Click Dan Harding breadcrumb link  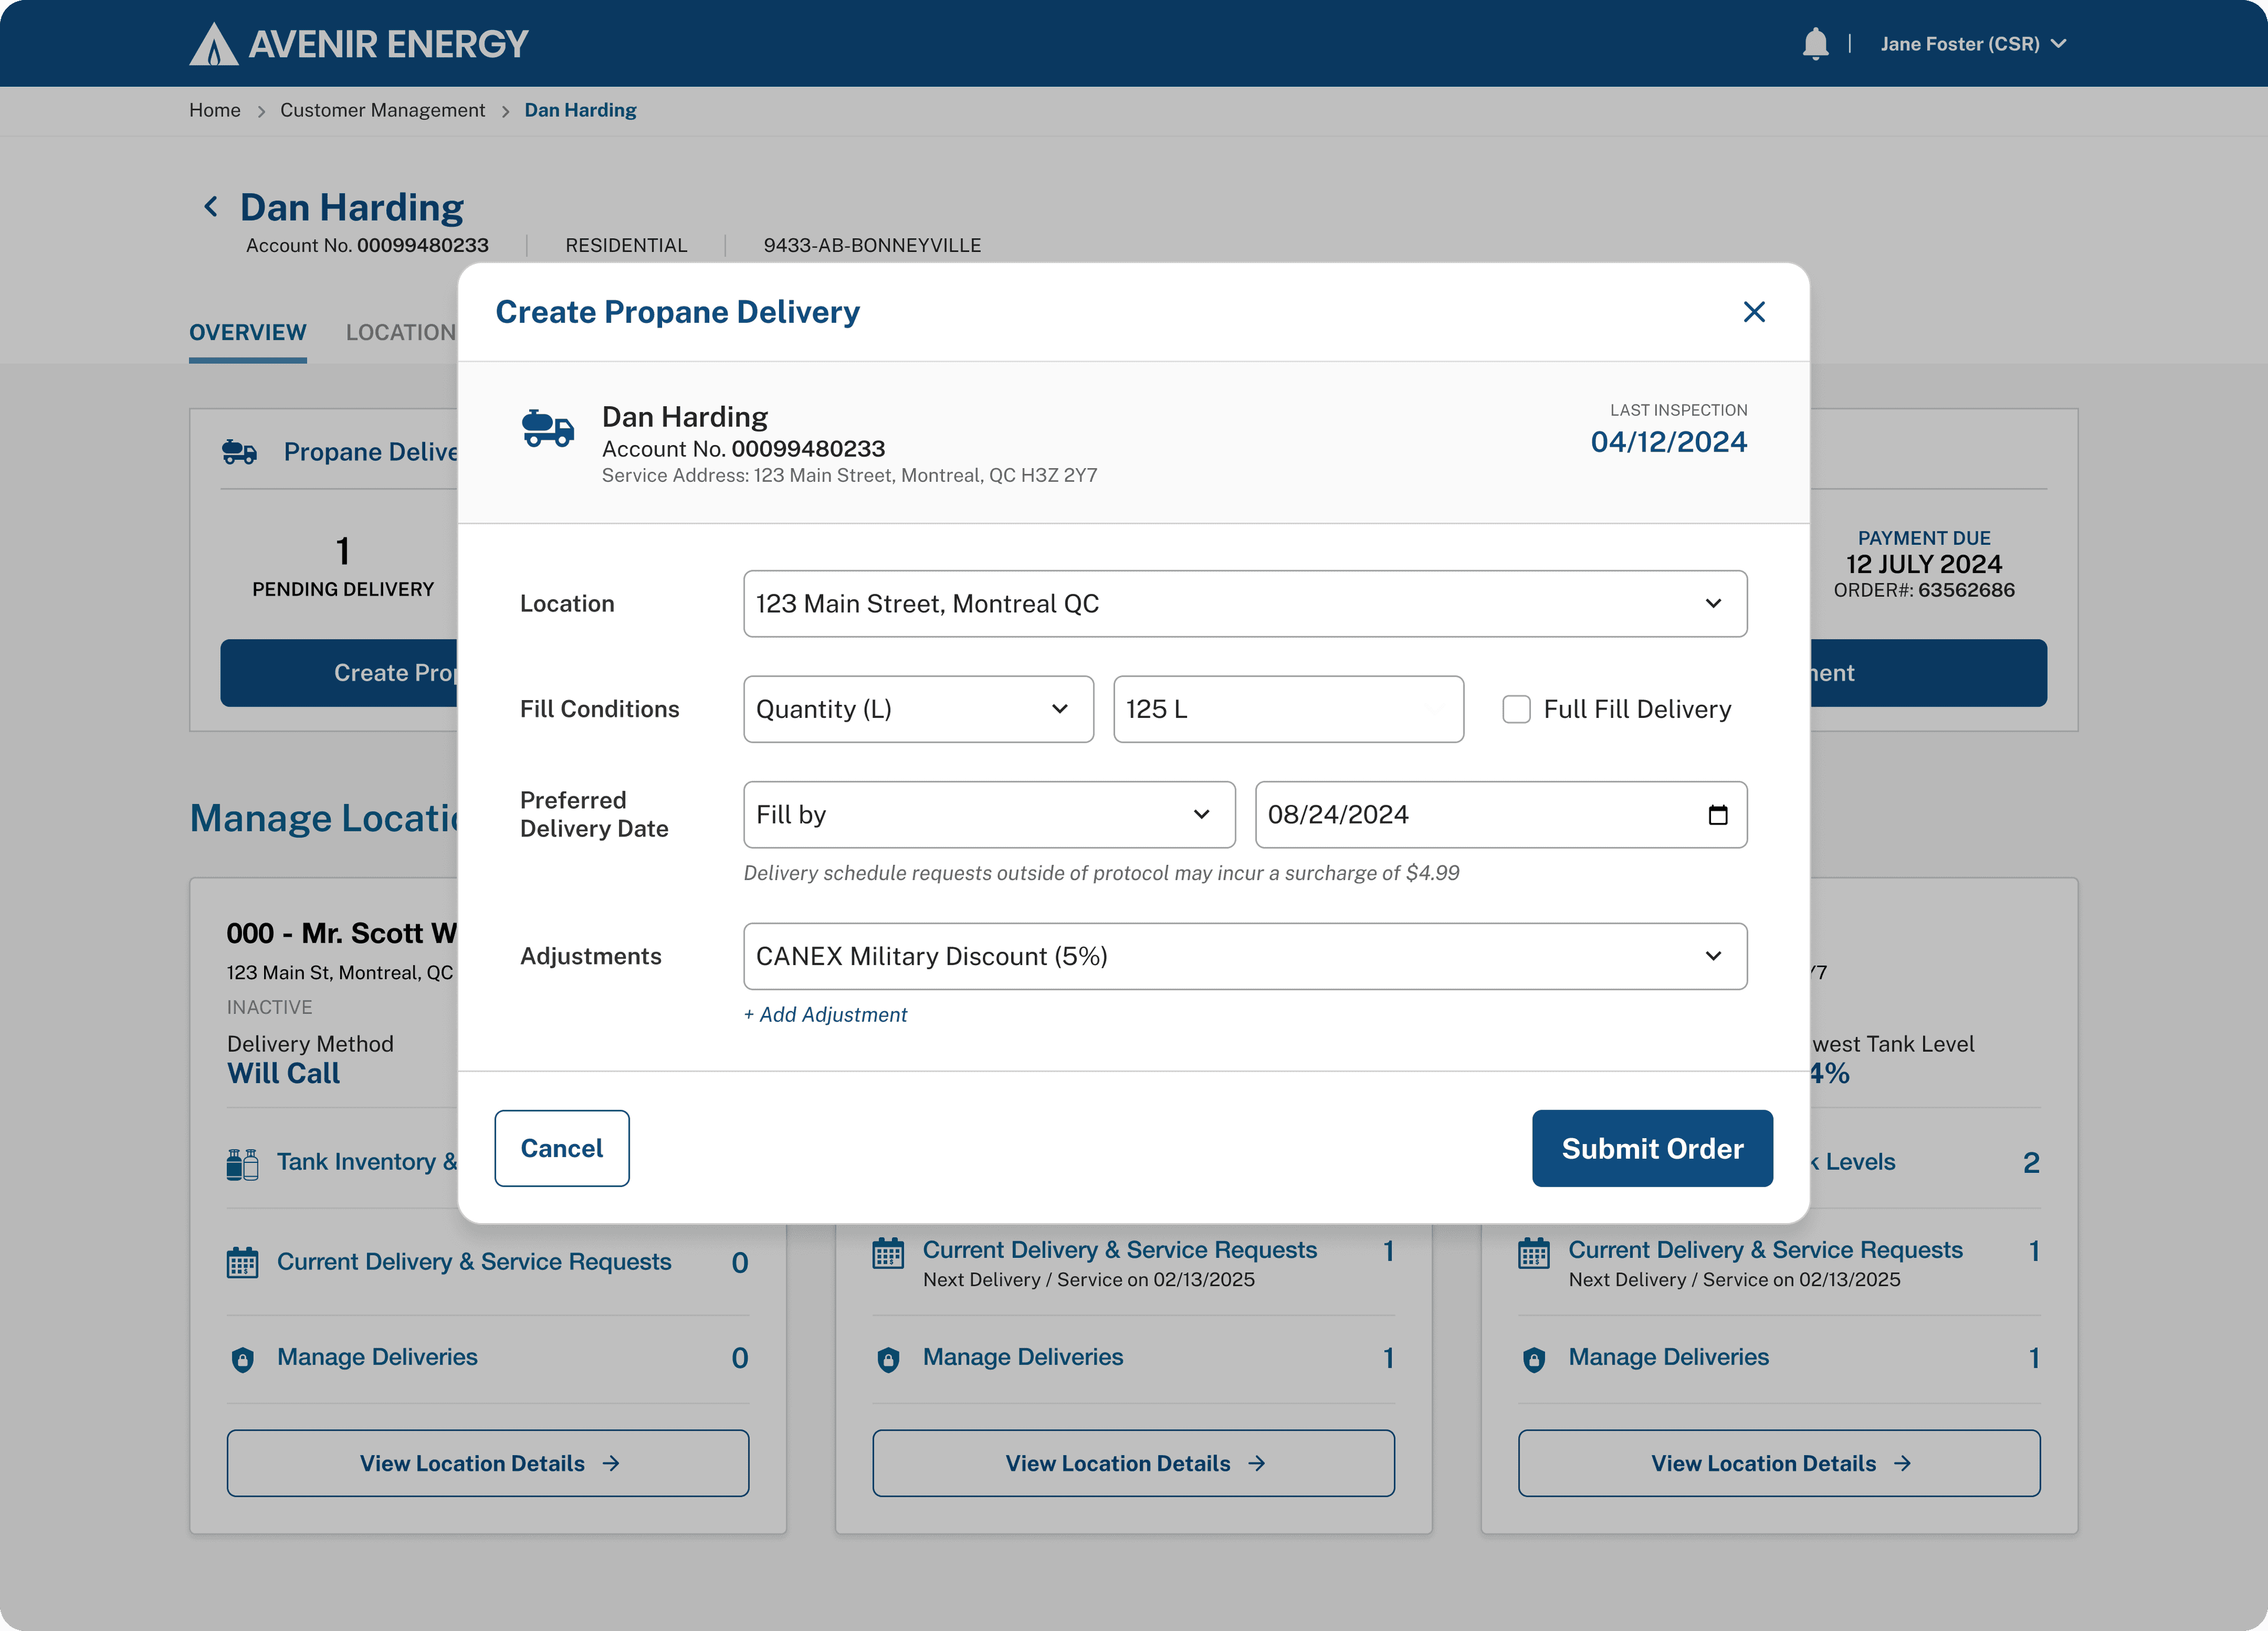tap(580, 110)
